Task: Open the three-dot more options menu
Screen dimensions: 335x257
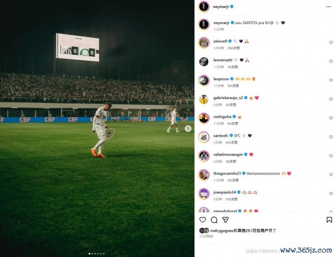Action: (x=329, y=7)
